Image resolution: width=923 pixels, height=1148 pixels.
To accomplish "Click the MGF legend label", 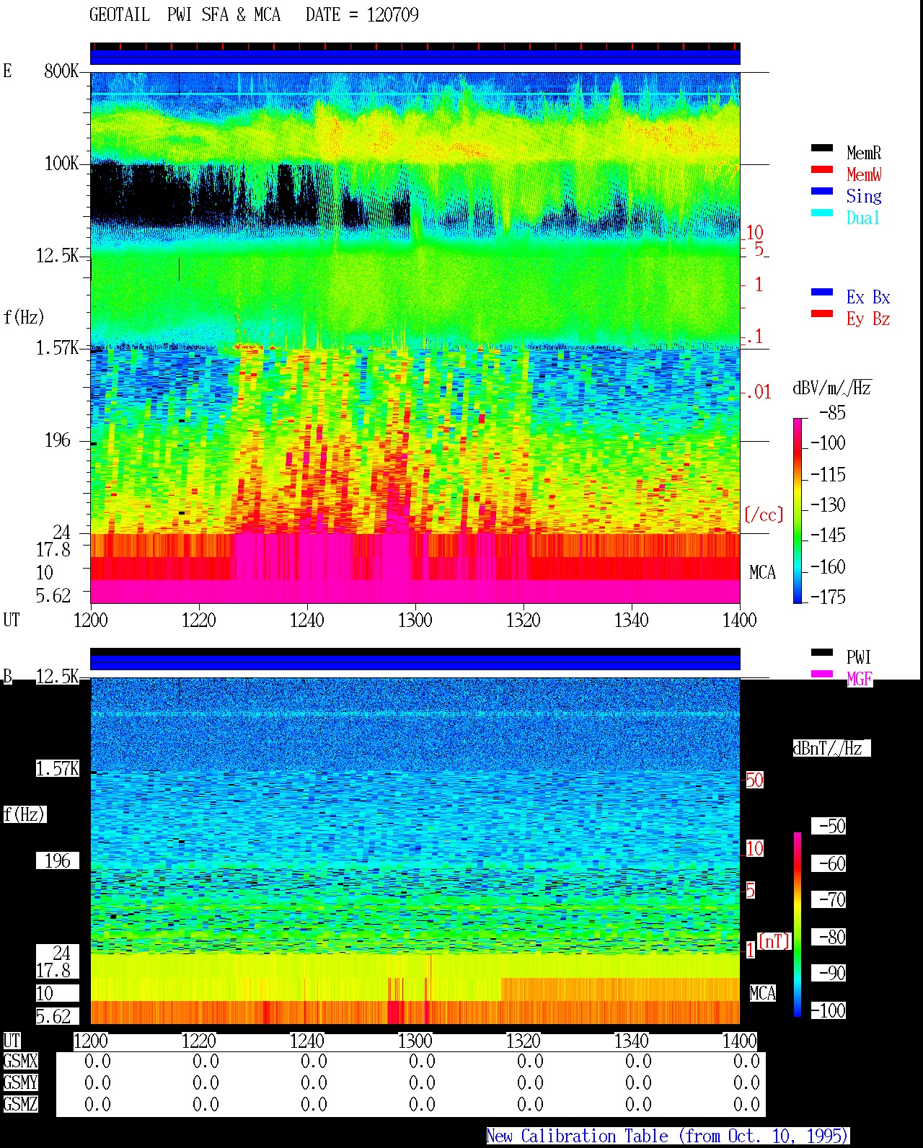I will click(x=859, y=679).
